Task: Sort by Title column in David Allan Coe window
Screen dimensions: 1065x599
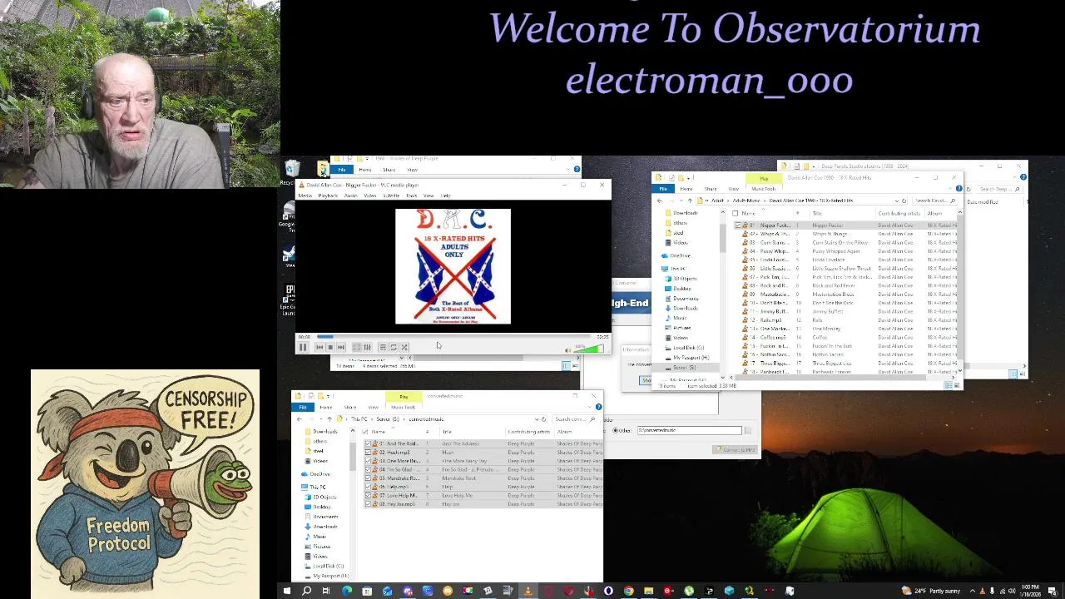Action: pyautogui.click(x=817, y=213)
